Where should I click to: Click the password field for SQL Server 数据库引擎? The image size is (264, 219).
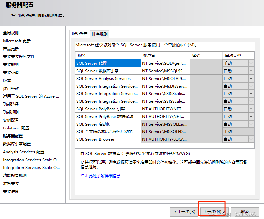tap(206, 71)
